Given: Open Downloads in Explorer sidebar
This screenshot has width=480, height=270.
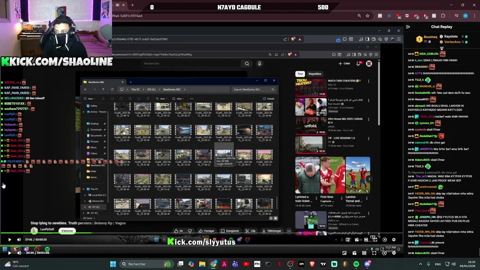Looking at the screenshot, I should coord(94,129).
